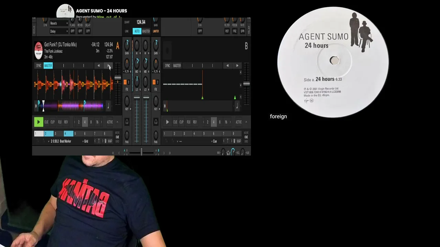
Task: Toggle loop ACTIVE on deck B
Action: pos(239,122)
